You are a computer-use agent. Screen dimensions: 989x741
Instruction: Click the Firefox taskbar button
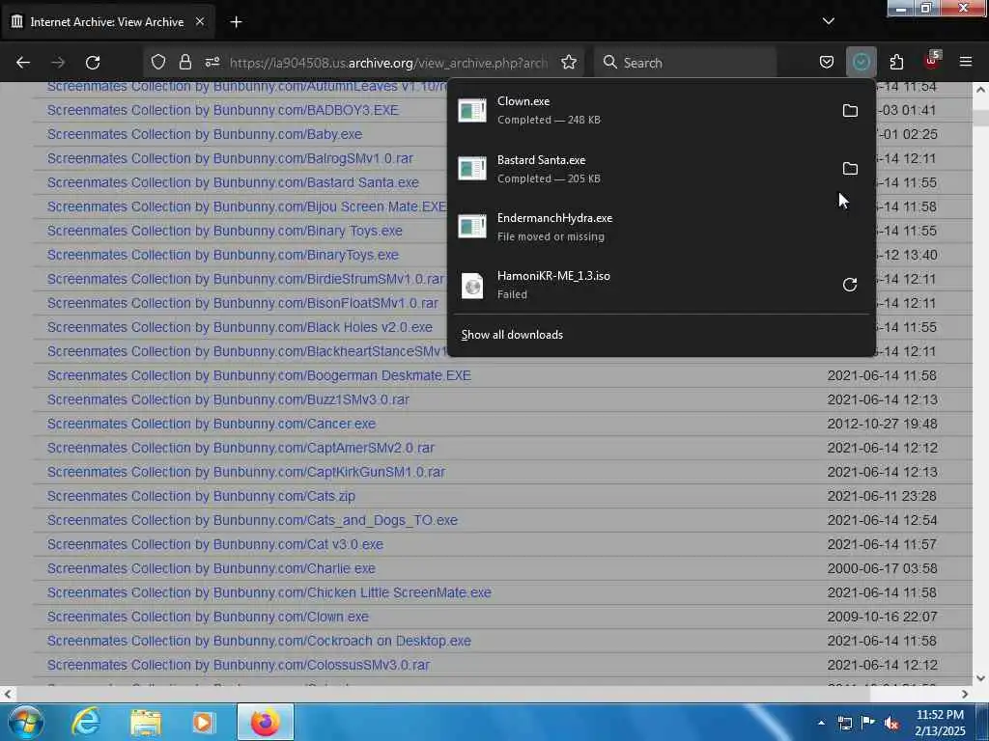(x=265, y=722)
